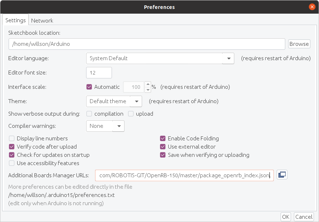319x222 pixels.
Task: Increase the interface scale with the up arrow
Action: pyautogui.click(x=147, y=85)
